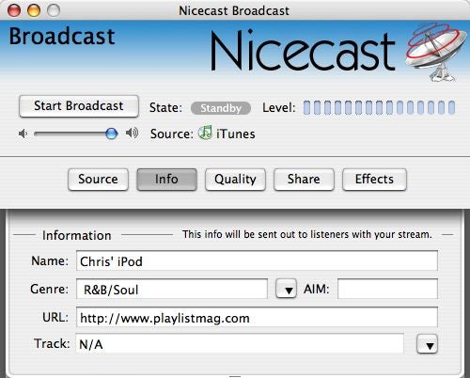The height and width of the screenshot is (378, 470).
Task: Click the Standby state indicator
Action: (x=221, y=108)
